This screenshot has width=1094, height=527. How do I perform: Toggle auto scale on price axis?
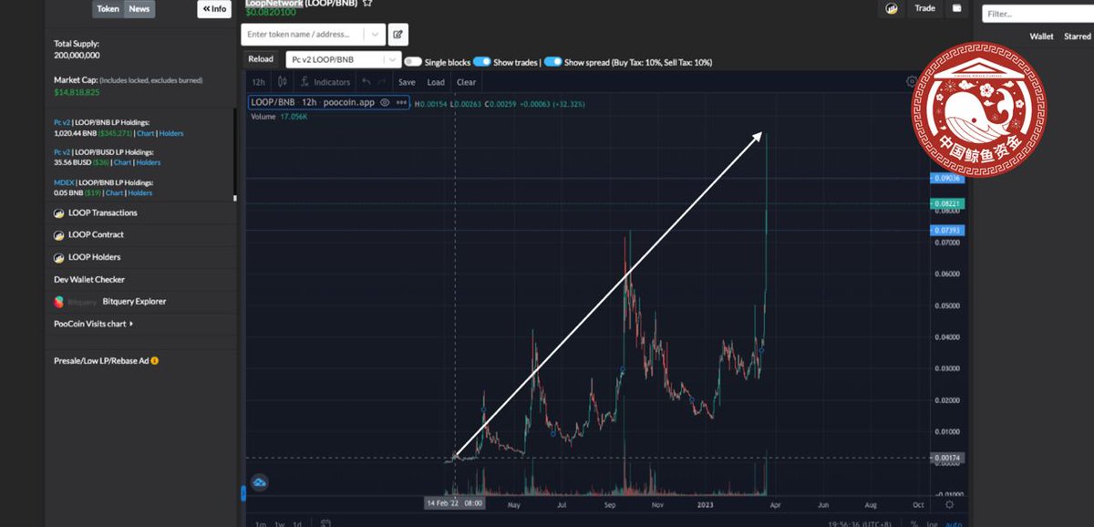point(953,523)
